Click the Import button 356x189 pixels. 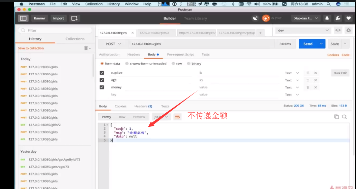pos(59,18)
